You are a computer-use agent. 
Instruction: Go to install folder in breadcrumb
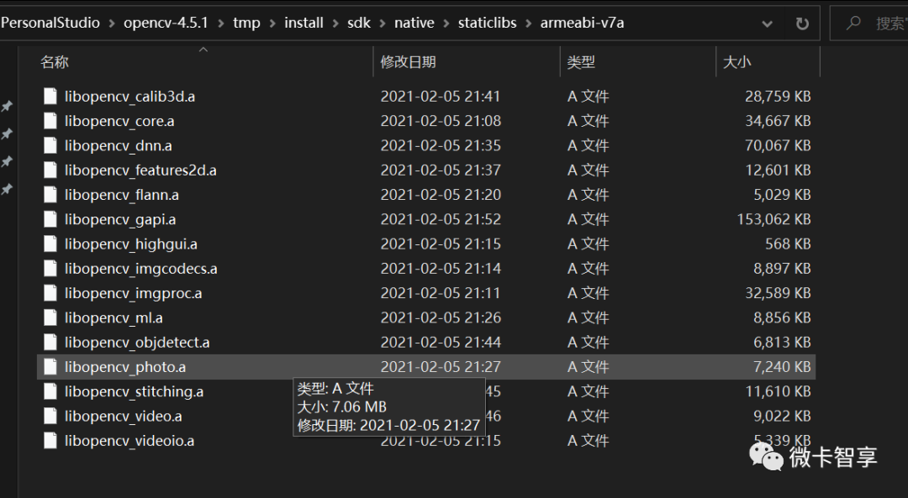304,23
